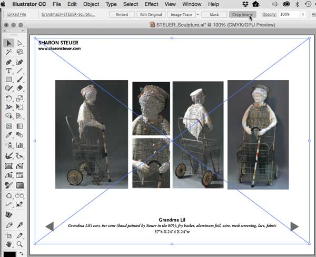
Task: Click the Image Trace button
Action: (181, 15)
